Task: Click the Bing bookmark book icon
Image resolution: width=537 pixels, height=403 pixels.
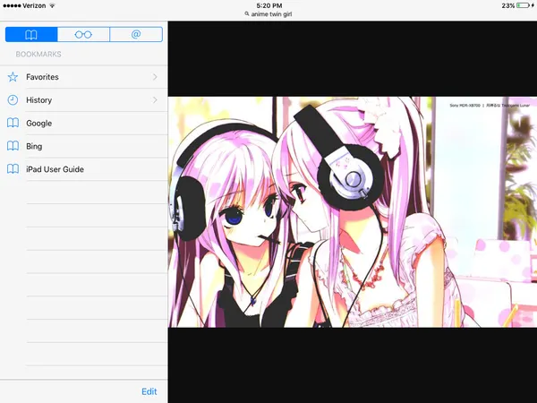Action: click(13, 146)
